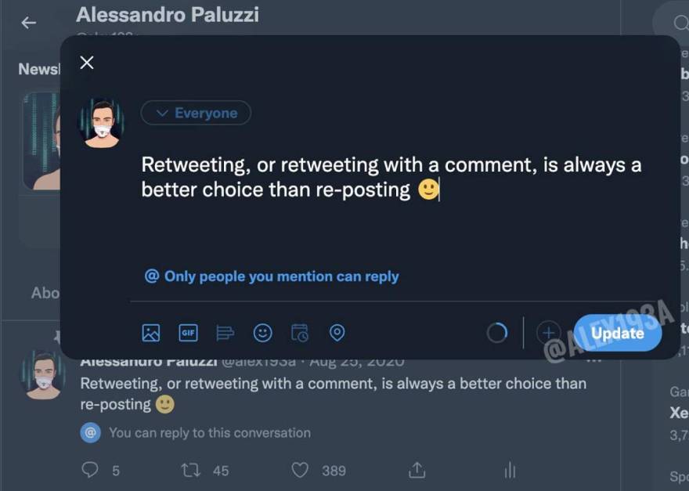
Task: Create a poll
Action: (x=225, y=333)
